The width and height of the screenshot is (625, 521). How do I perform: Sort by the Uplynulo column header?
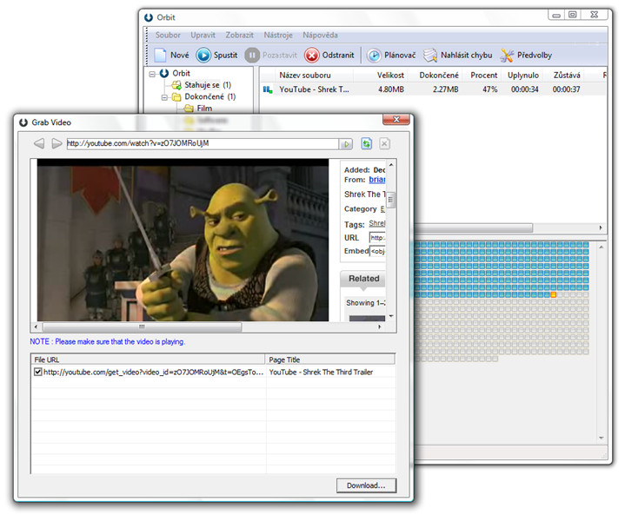tap(522, 76)
